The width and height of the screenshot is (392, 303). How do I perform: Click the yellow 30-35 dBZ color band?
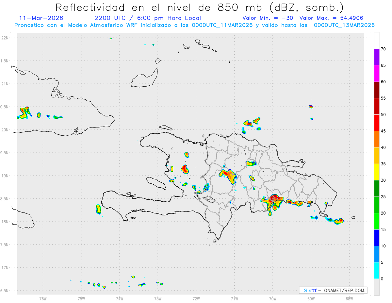(377, 172)
